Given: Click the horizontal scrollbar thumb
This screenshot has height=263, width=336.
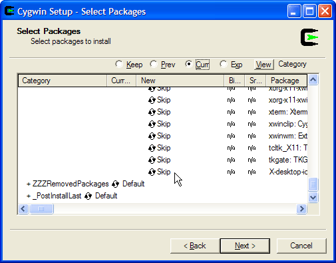Looking at the screenshot, I should click(41, 209).
